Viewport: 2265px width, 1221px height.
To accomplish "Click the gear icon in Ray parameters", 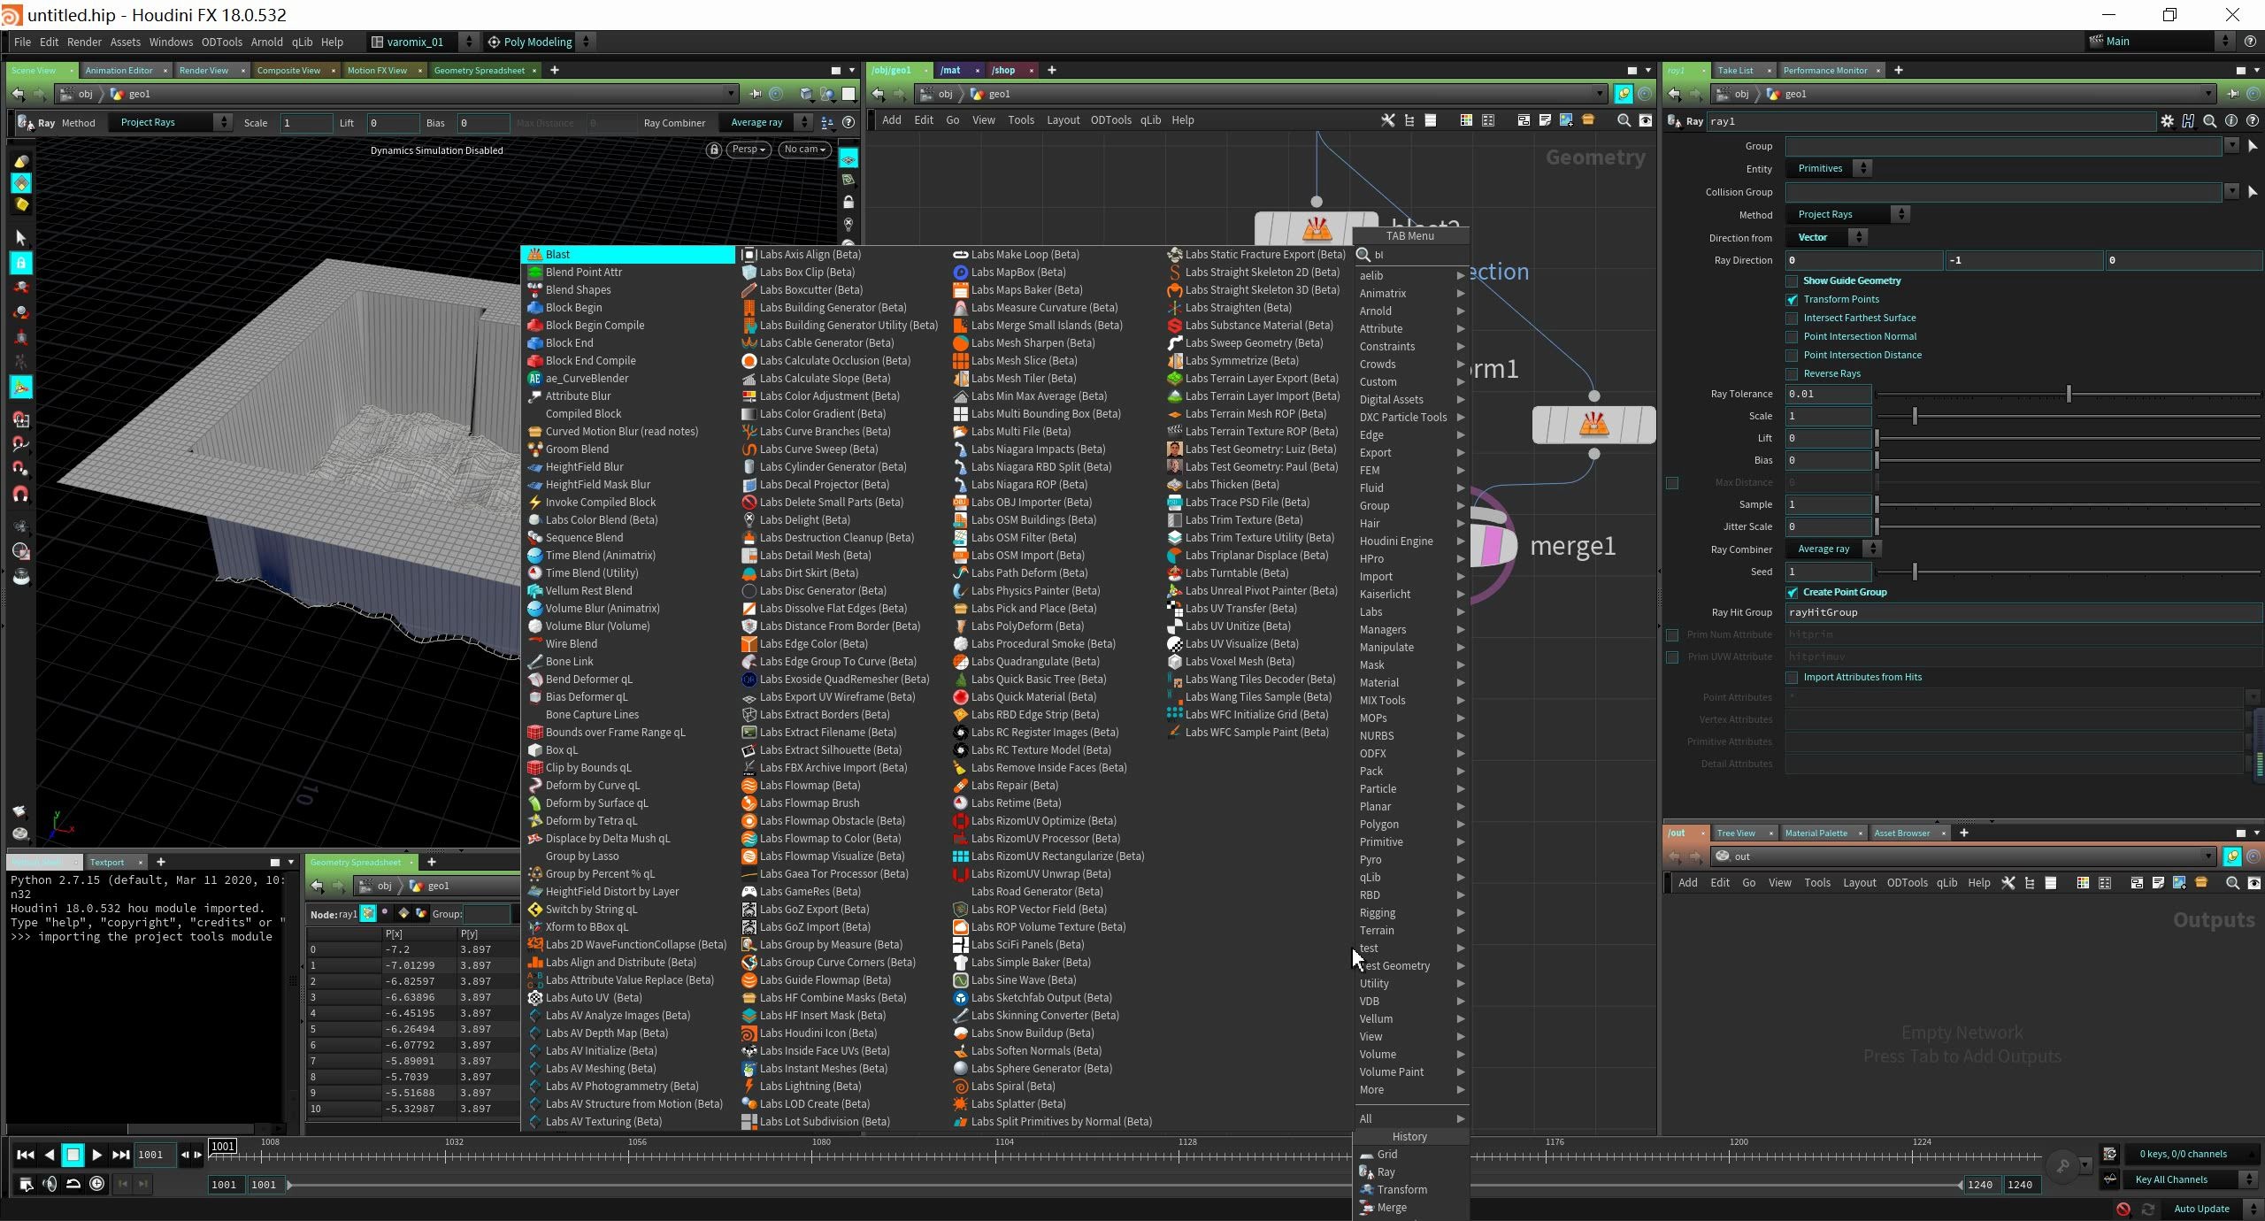I will click(2167, 121).
